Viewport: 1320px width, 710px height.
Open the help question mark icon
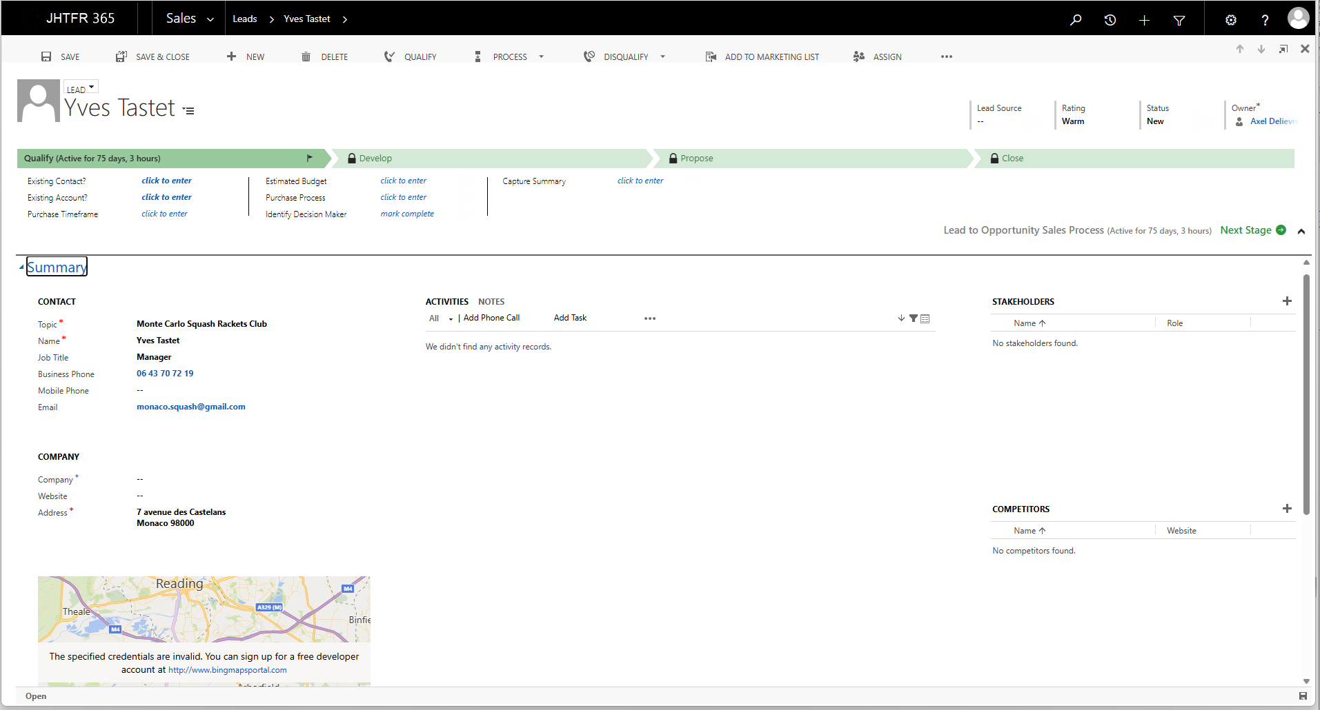point(1265,20)
